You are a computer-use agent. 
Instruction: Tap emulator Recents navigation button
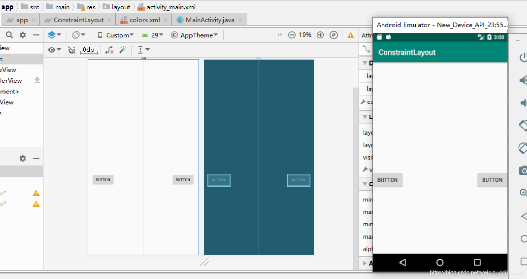coord(477,263)
